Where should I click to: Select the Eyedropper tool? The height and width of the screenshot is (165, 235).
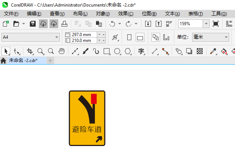(x=213, y=51)
